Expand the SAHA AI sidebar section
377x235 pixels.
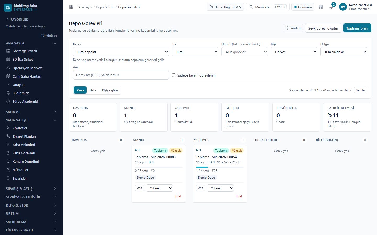[x=31, y=112]
